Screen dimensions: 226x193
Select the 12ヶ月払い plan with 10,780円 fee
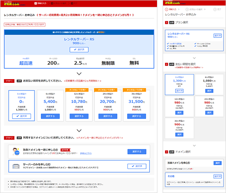[x=79, y=116]
